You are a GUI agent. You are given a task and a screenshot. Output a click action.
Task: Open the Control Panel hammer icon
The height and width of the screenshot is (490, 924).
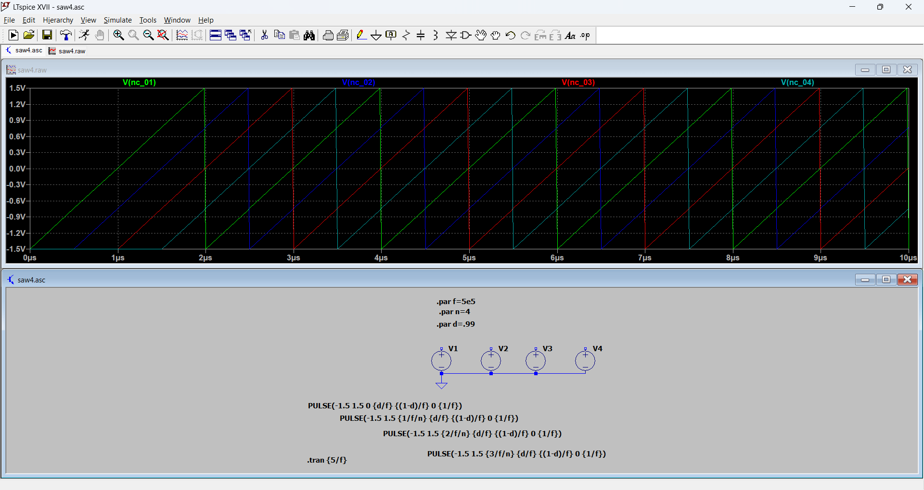click(x=66, y=35)
